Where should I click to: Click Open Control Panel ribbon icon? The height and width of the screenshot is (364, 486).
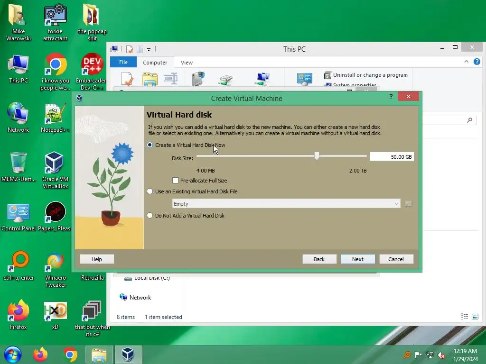coord(304,79)
